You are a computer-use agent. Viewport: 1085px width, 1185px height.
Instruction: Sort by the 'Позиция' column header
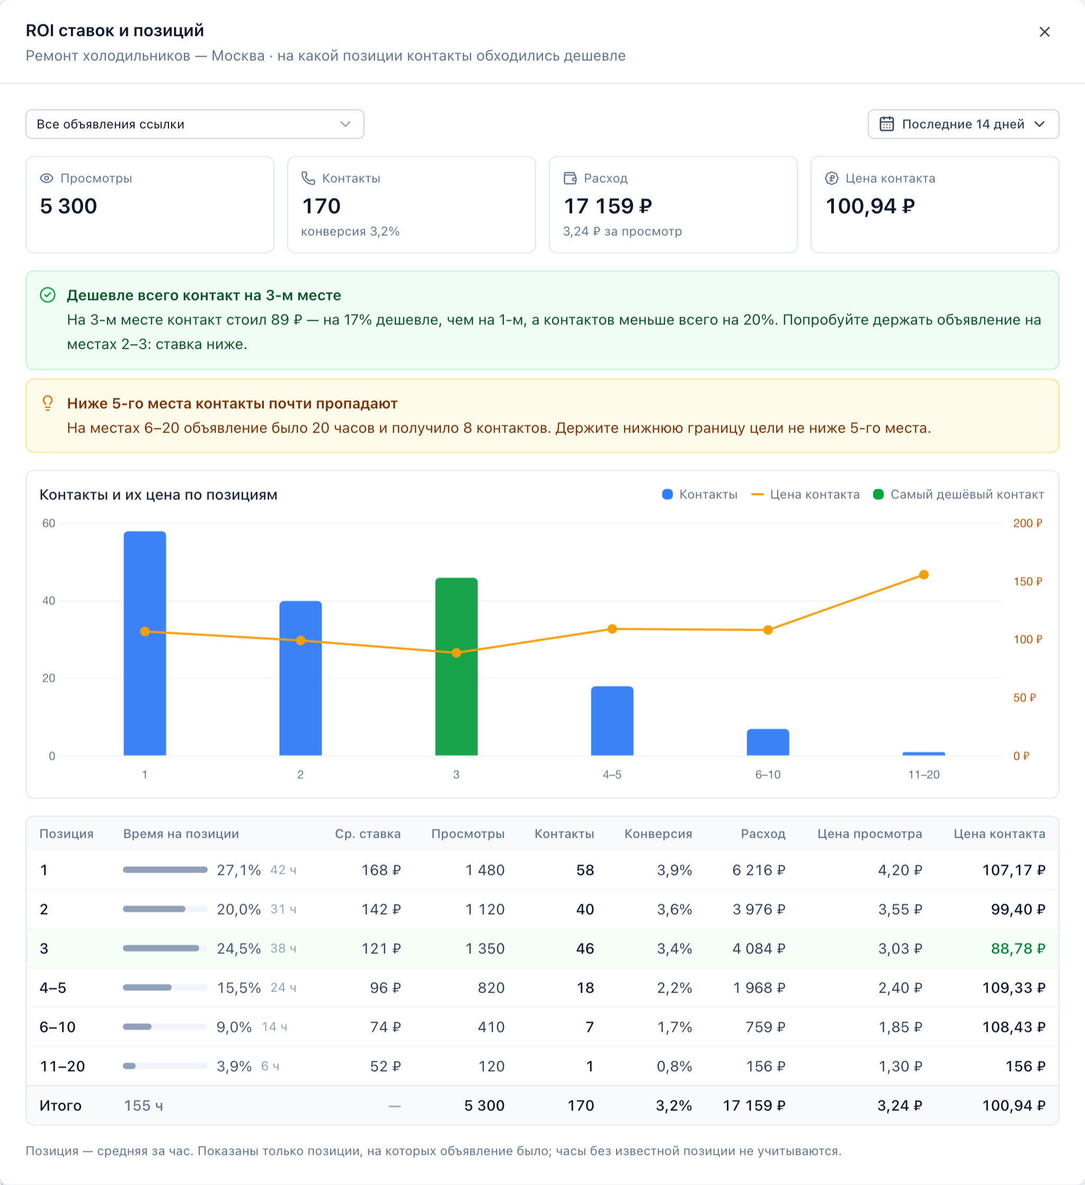(x=66, y=833)
